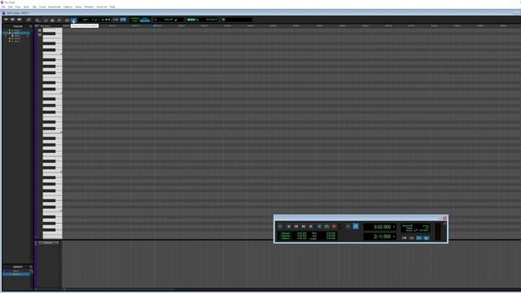Open the velocity lane selector dropdown

48,243
